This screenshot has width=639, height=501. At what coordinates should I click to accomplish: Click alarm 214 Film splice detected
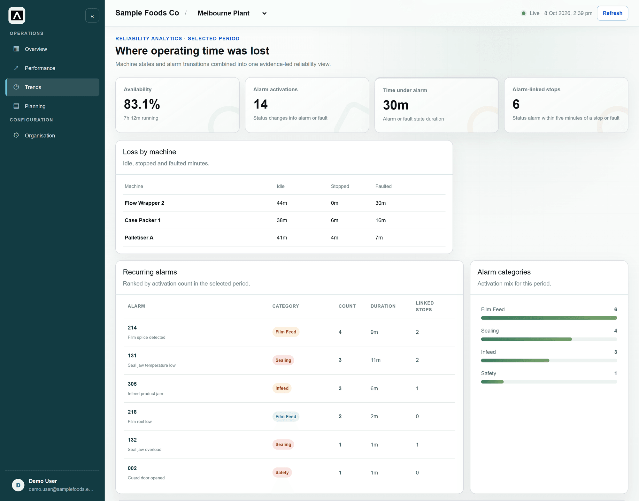tap(289, 332)
